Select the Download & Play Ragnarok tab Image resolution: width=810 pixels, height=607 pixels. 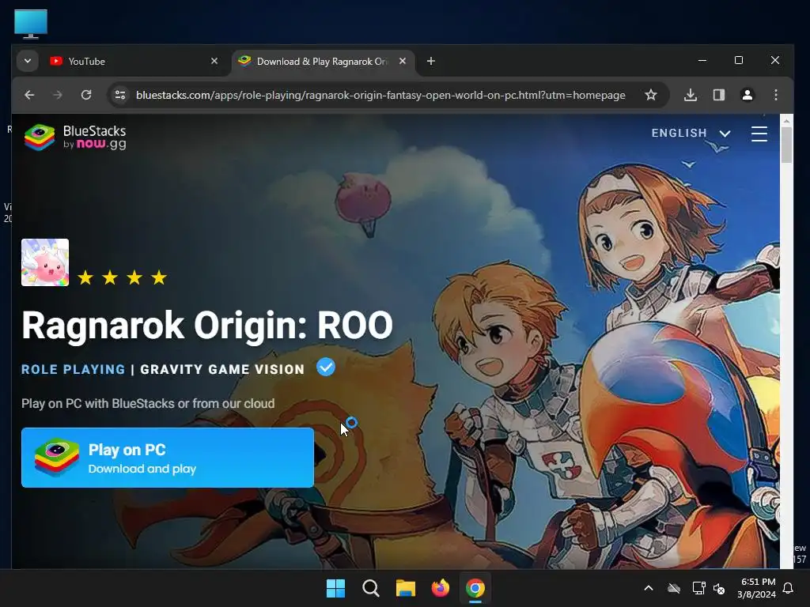323,62
